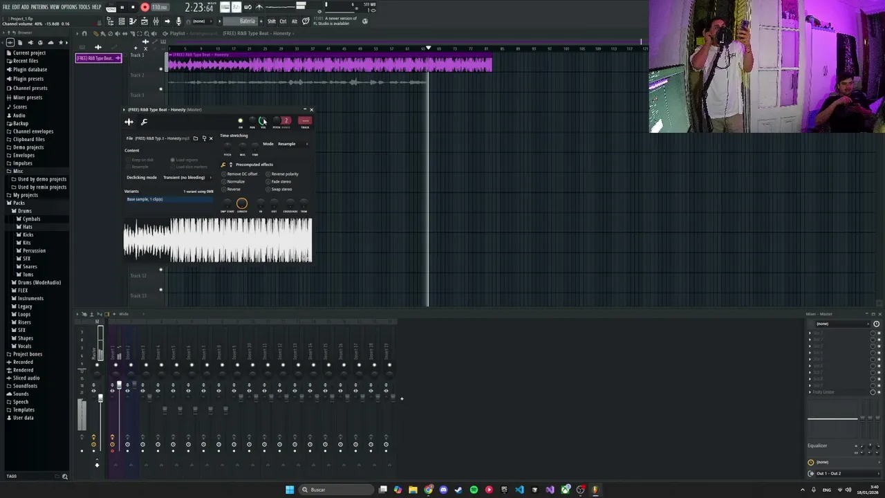Click the VOL knob in sampler window

point(263,121)
